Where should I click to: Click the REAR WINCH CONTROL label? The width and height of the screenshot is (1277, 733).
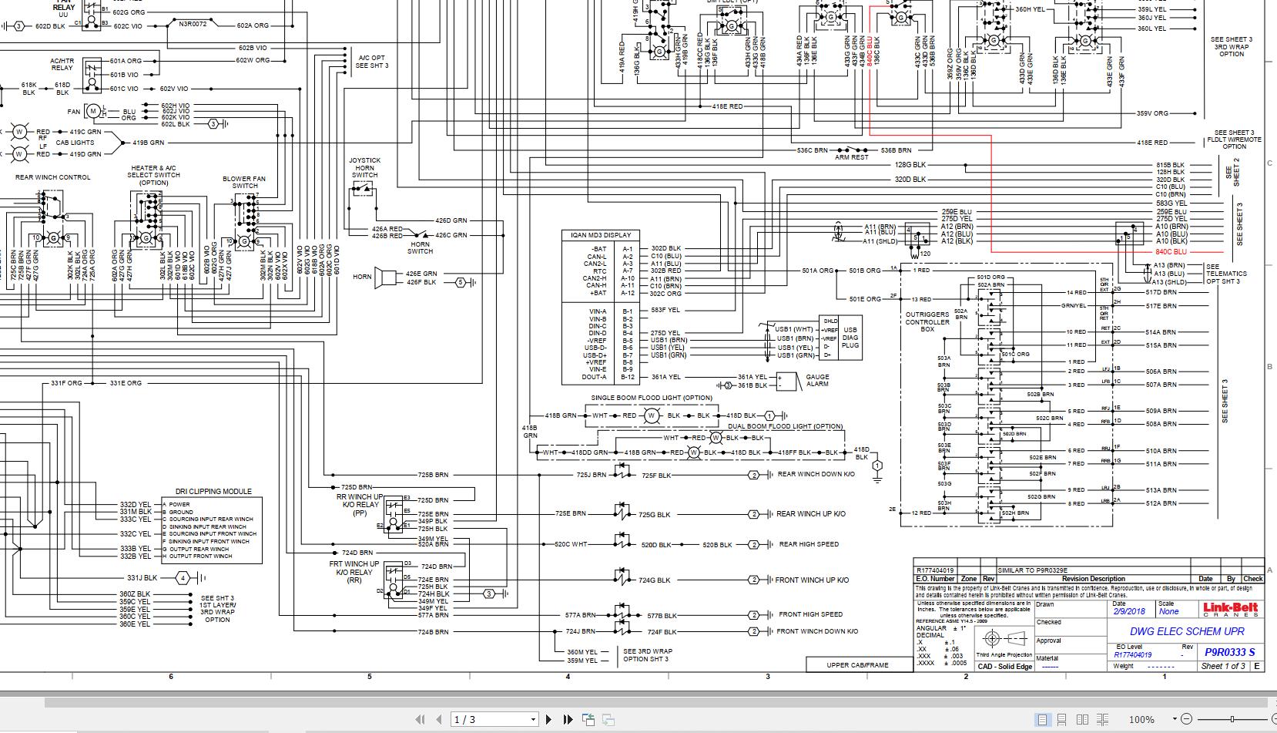(x=53, y=177)
